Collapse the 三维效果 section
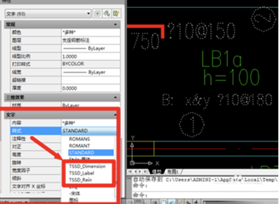Image resolution: width=279 pixels, height=204 pixels. [x=115, y=97]
